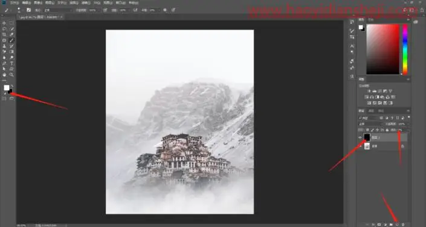Screen dimensions: 426x227
Task: Filter layers for type layers
Action: click(392, 118)
